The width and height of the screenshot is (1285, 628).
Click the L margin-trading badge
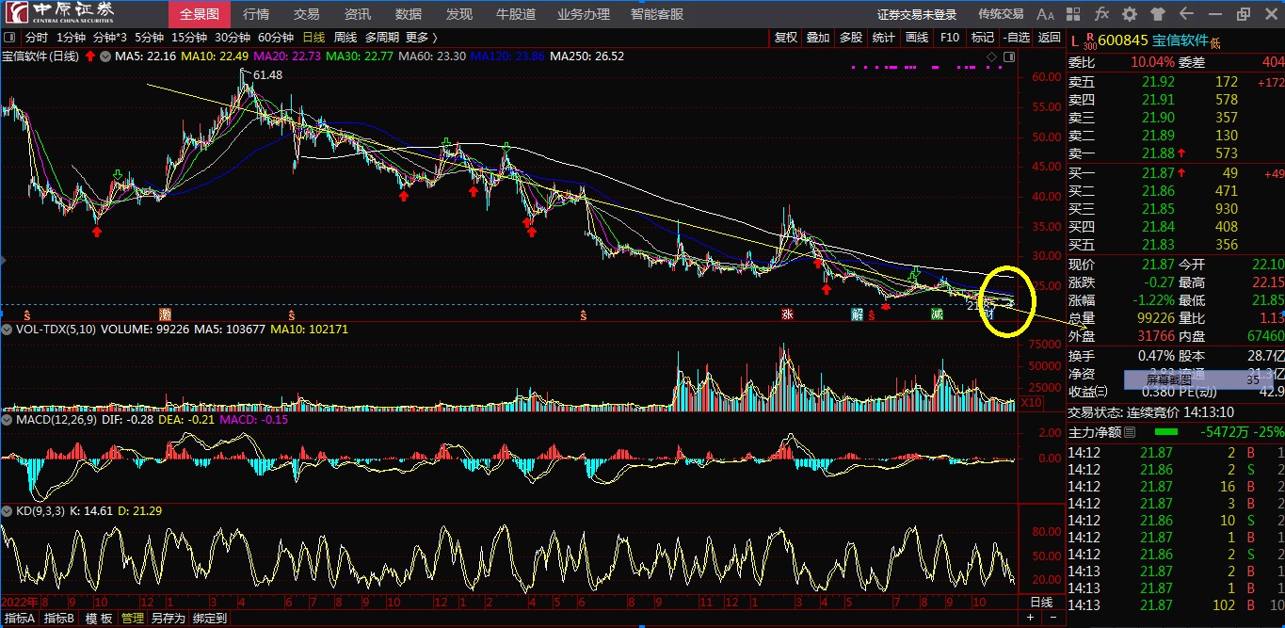1075,40
